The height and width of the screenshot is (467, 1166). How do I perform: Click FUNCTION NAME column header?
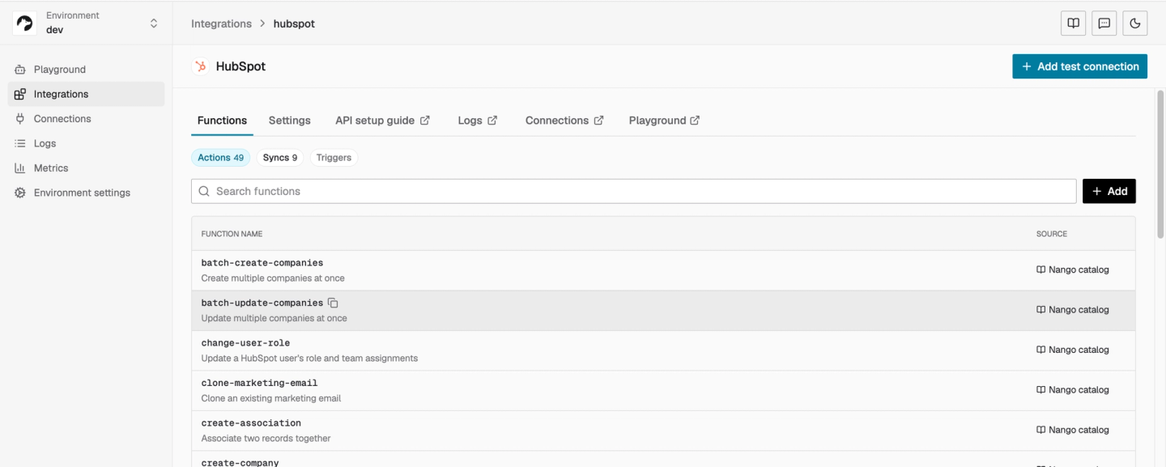click(x=232, y=234)
